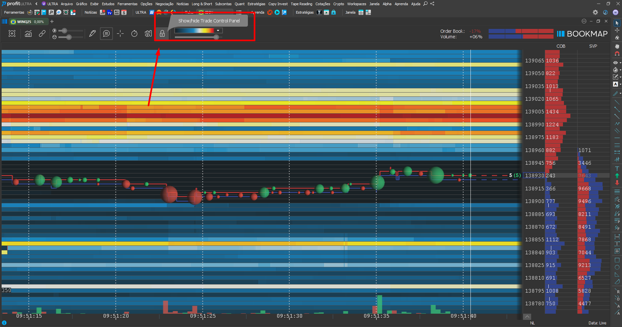Viewport: 622px width, 327px height.
Task: Click the large green trade bubble near 09:51:38
Action: pyautogui.click(x=436, y=175)
